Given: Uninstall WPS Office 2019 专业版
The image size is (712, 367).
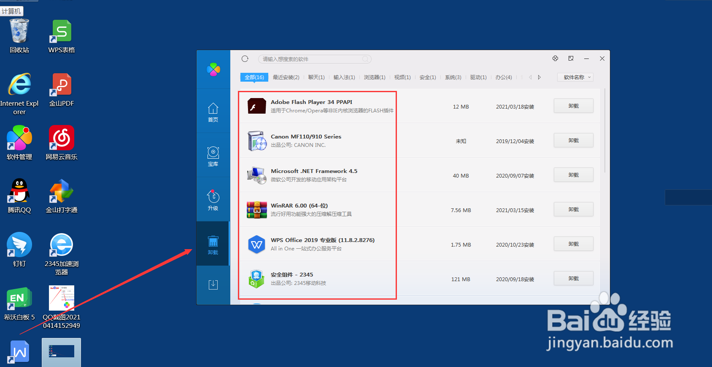Looking at the screenshot, I should tap(574, 244).
